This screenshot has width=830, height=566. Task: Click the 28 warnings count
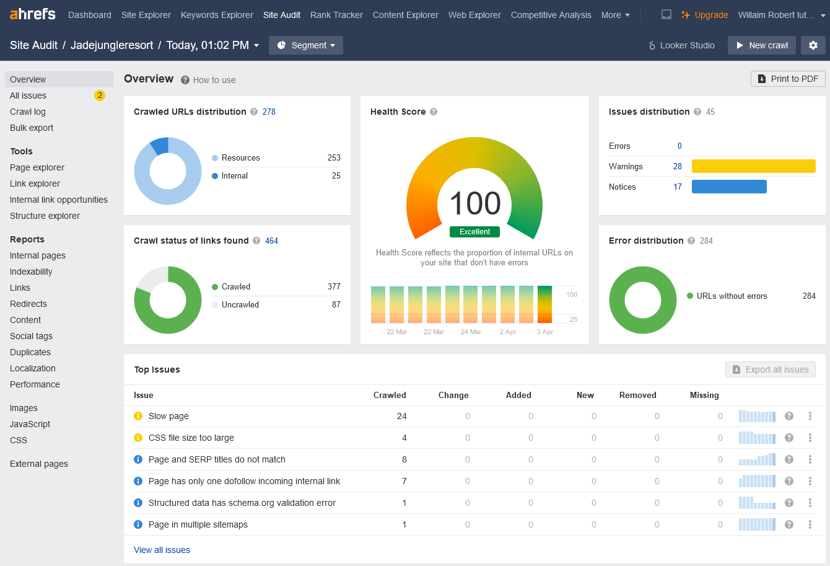pyautogui.click(x=678, y=166)
